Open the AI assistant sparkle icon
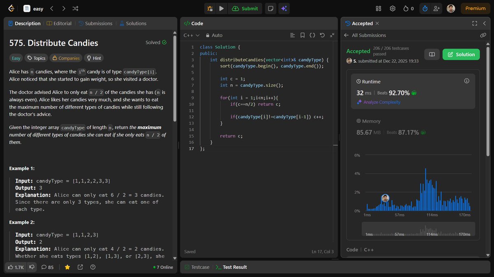The height and width of the screenshot is (277, 494). click(x=284, y=8)
